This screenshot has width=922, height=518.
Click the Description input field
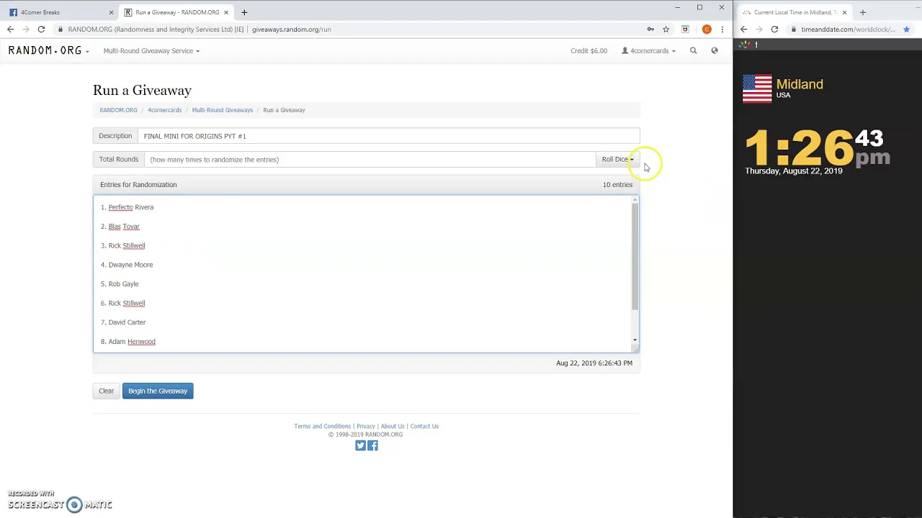[x=388, y=136]
